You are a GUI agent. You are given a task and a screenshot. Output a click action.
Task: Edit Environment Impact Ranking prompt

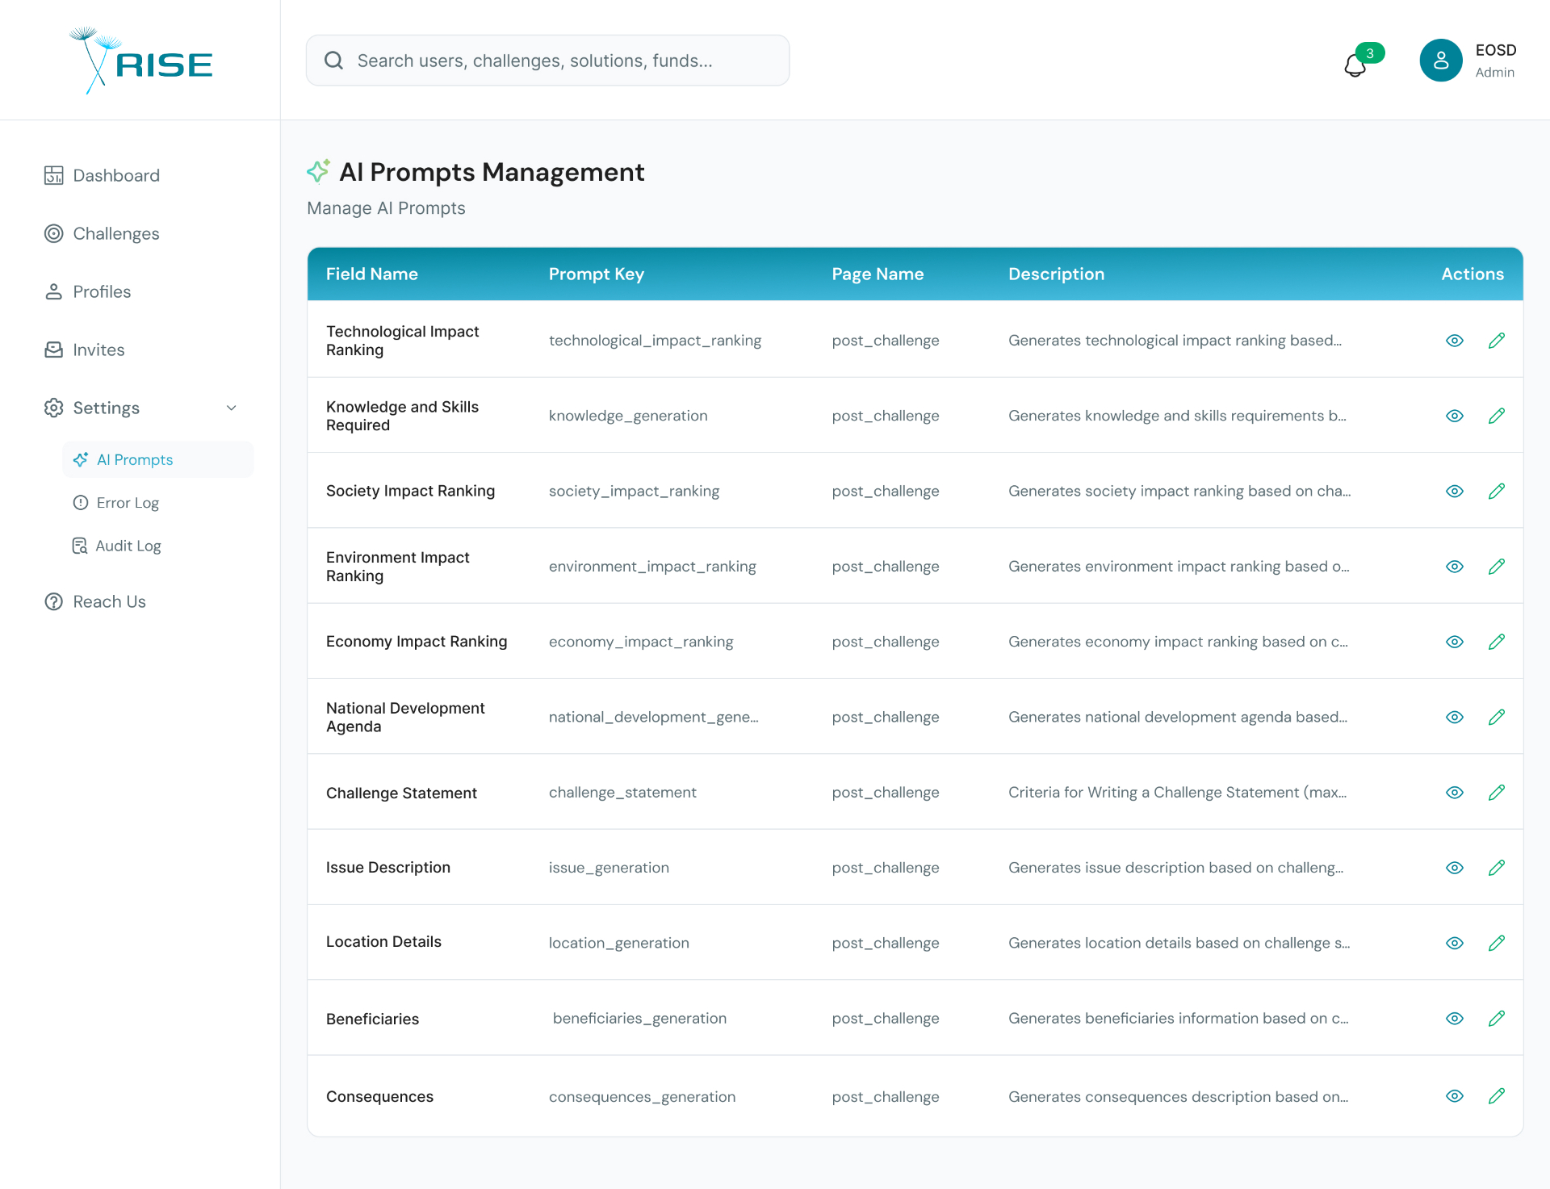coord(1497,567)
